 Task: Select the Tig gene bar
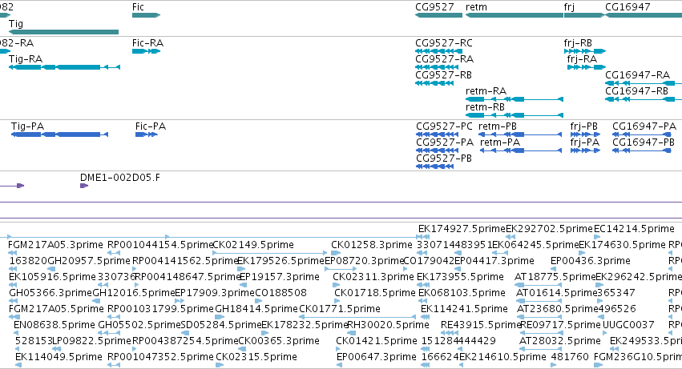pyautogui.click(x=63, y=32)
